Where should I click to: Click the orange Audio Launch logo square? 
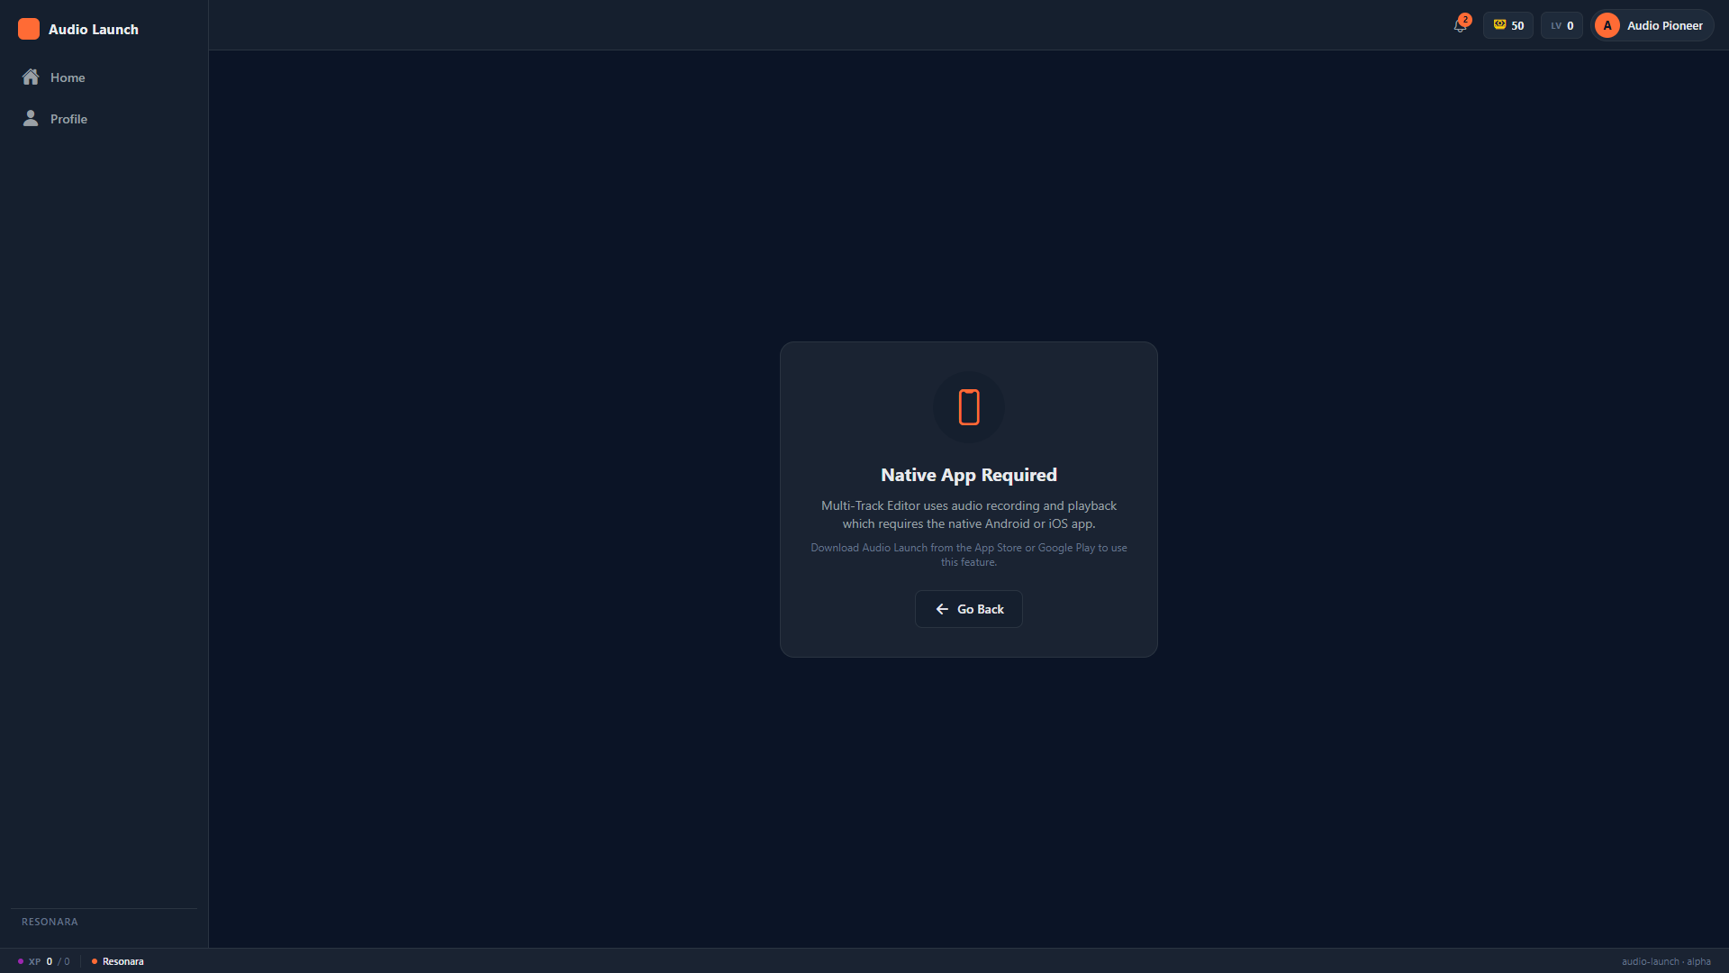point(29,29)
